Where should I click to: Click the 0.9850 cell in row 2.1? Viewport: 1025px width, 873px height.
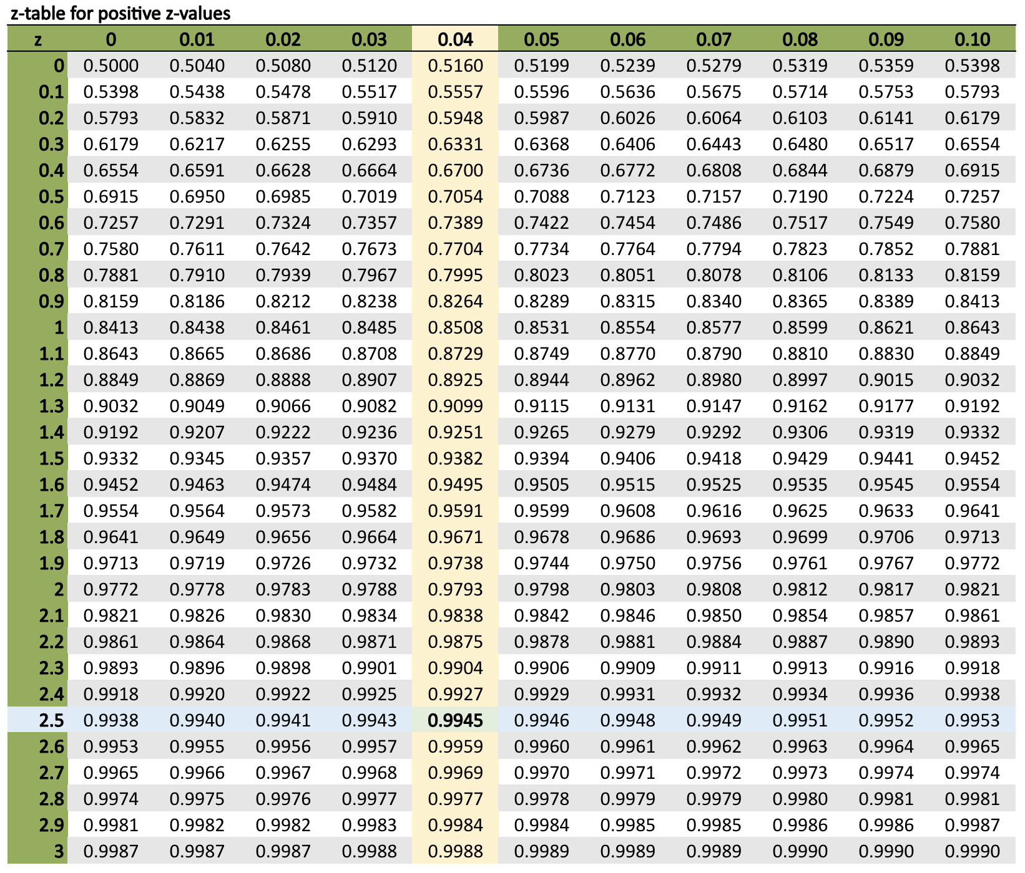pos(714,615)
